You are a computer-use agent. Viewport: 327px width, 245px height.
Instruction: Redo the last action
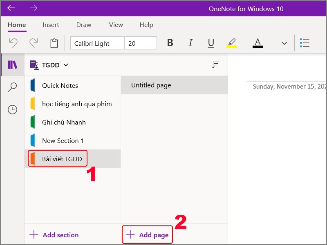[x=34, y=43]
